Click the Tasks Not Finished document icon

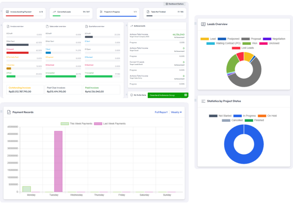148,12
